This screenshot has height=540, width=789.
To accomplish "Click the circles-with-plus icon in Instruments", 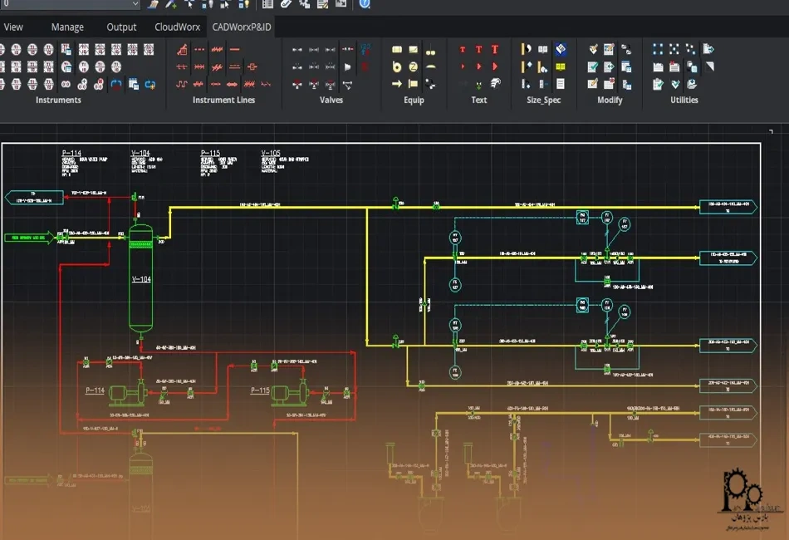I will [x=82, y=84].
